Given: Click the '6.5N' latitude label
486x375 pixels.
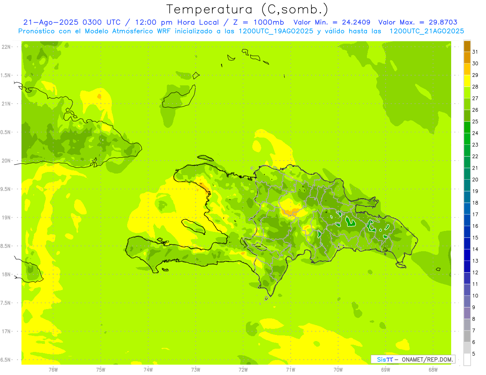Looking at the screenshot, I should pyautogui.click(x=6, y=360).
